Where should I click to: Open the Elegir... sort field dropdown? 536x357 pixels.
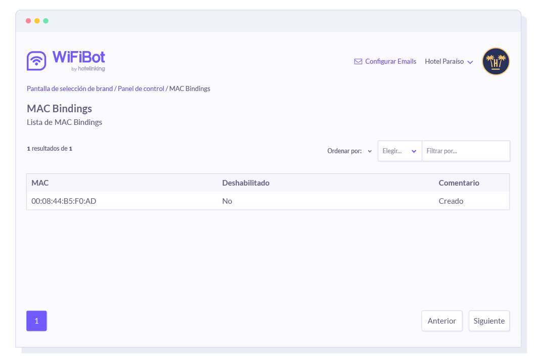[399, 151]
